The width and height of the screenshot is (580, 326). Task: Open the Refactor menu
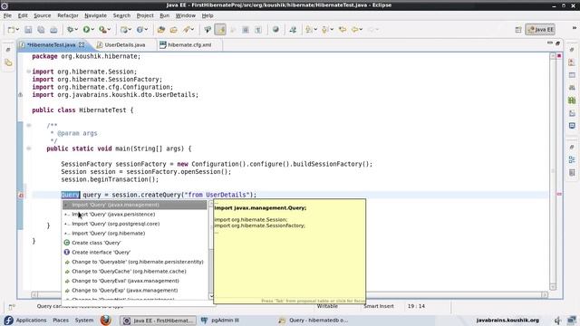pyautogui.click(x=68, y=15)
